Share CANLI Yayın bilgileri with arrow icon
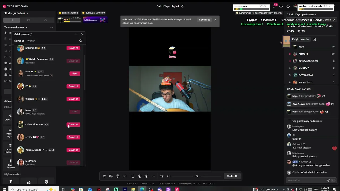 tap(183, 6)
